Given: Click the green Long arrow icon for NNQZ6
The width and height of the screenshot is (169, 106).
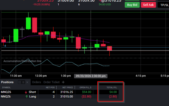Looking at the screenshot, I should [x=27, y=96].
